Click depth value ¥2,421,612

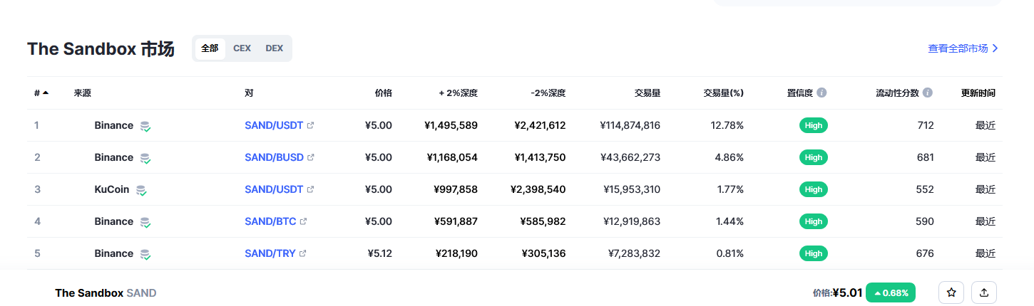(x=540, y=125)
